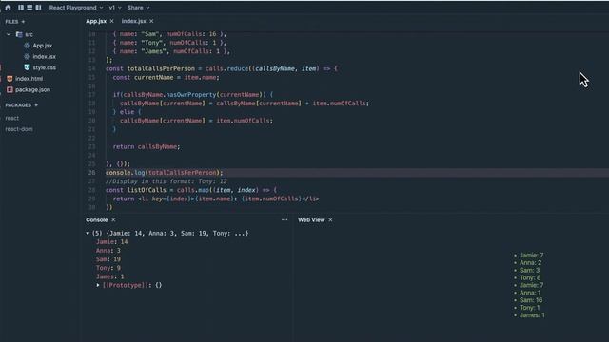The width and height of the screenshot is (609, 342).
Task: Click the Sam: 19 console entry
Action: pyautogui.click(x=108, y=259)
